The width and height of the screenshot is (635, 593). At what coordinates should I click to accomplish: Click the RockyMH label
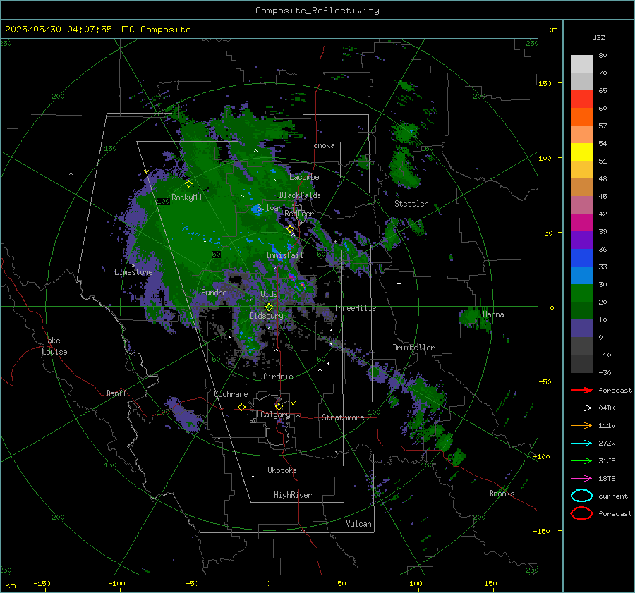click(186, 197)
